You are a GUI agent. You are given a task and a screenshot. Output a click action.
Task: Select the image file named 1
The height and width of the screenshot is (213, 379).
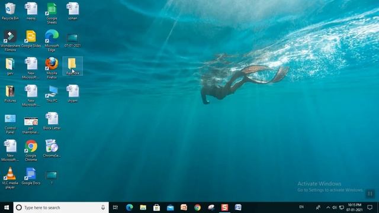(52, 177)
